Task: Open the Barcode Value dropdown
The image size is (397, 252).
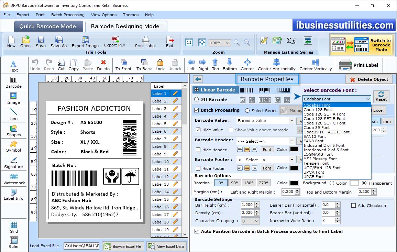Action: 292,121
